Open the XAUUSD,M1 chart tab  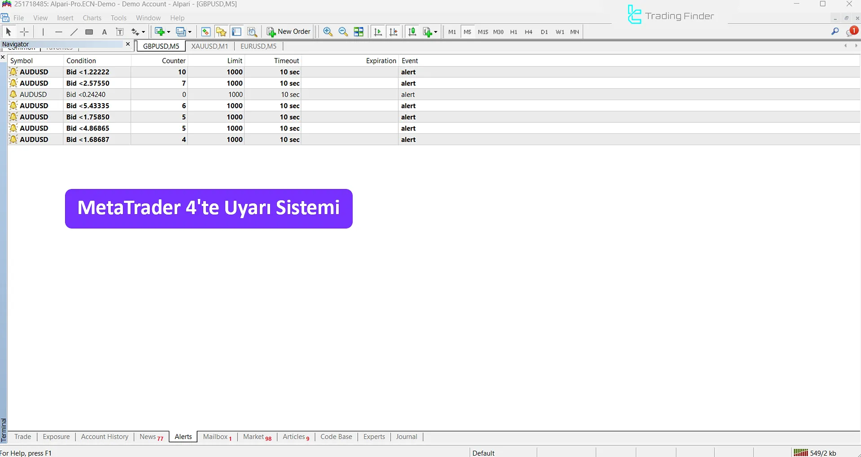pos(210,46)
